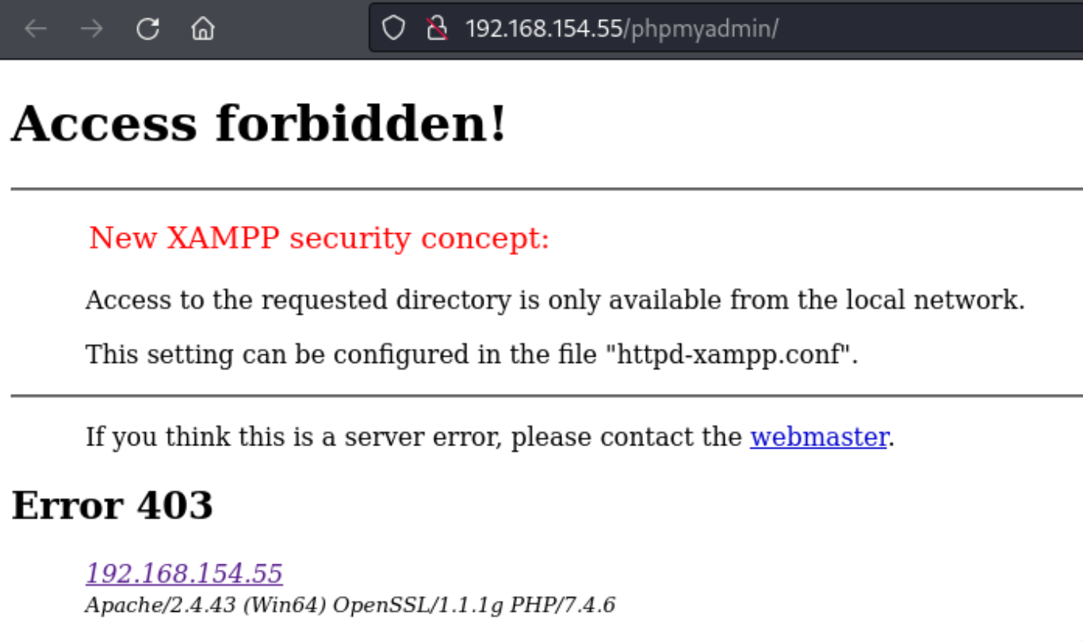Open the tracking protection shield panel
Image resolution: width=1083 pixels, height=642 pixels.
point(393,29)
